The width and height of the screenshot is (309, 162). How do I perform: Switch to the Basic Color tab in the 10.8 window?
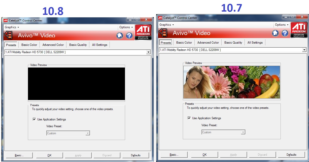(x=29, y=45)
